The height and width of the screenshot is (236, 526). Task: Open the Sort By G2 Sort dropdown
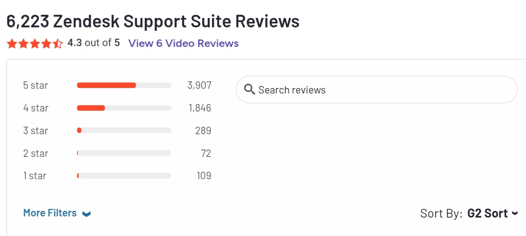point(488,213)
